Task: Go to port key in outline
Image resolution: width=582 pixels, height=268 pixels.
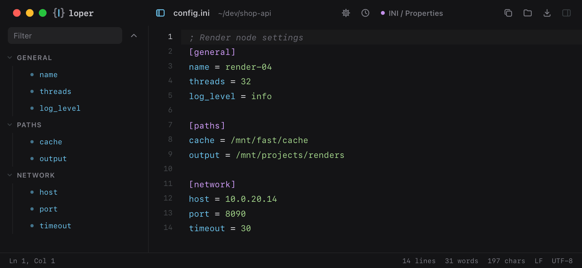Action: (x=48, y=209)
